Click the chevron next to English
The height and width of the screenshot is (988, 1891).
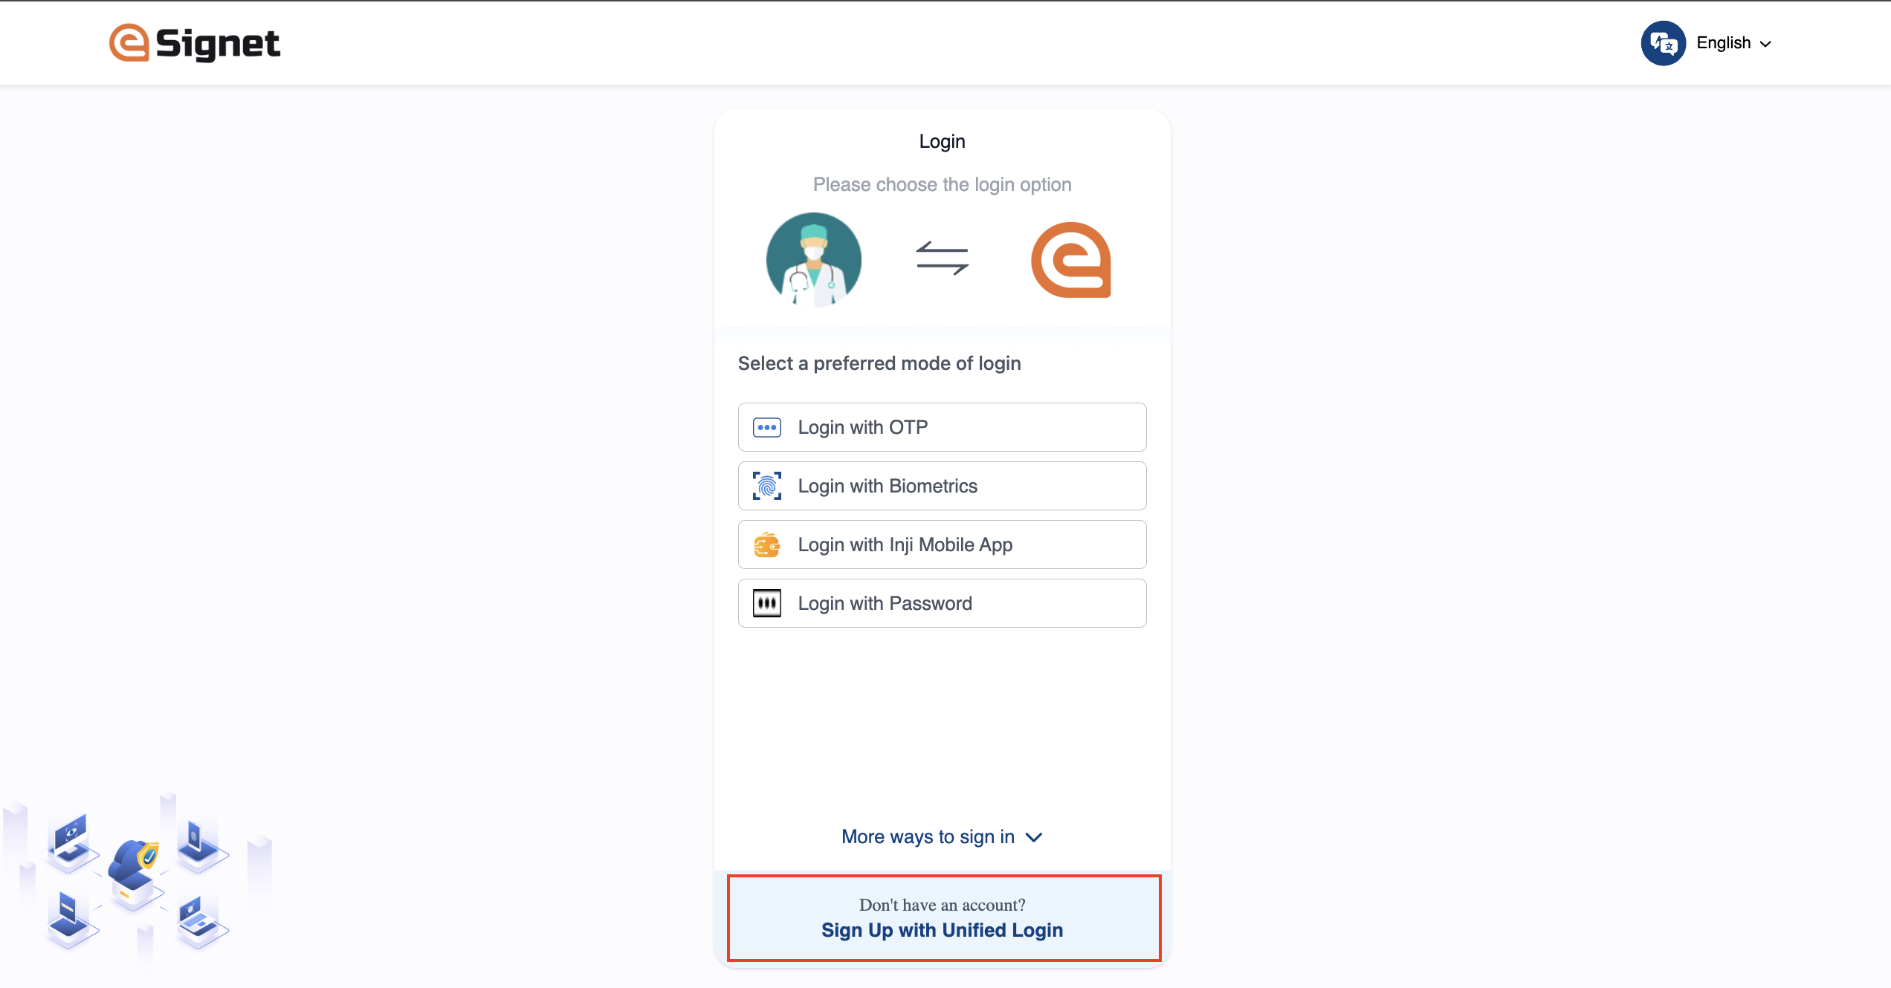pos(1766,44)
